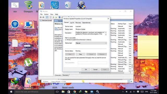Screen dimensions: 167x94
Task: Open Google Chrome from the taskbar
Action: point(75,92)
